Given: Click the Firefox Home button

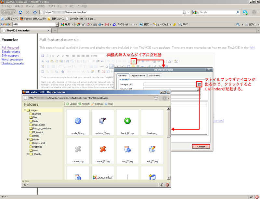Looking at the screenshot, I should pos(35,12).
